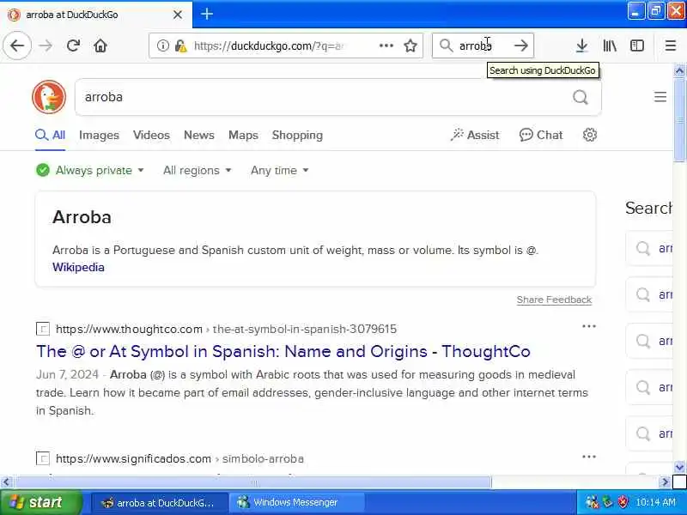Click the horizontal scrollbar right arrow
Image resolution: width=687 pixels, height=515 pixels.
pos(665,482)
